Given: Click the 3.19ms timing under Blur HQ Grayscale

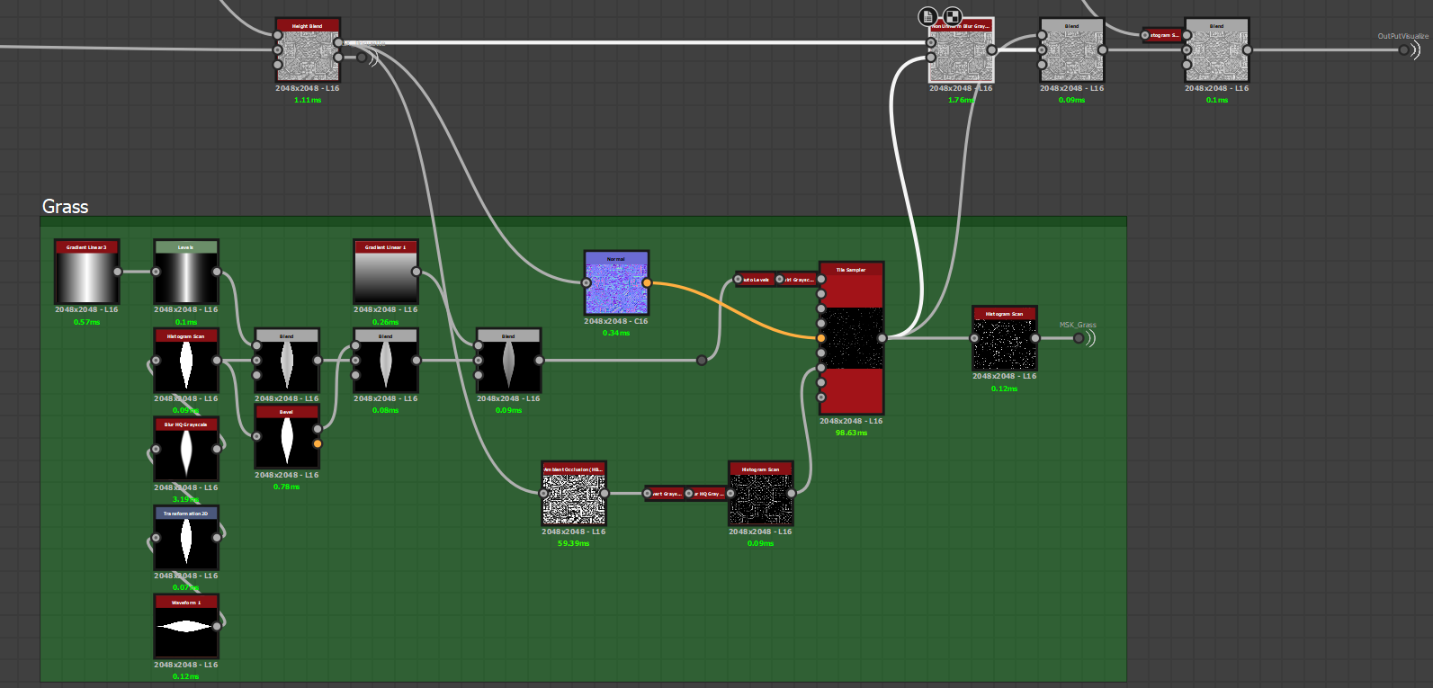Looking at the screenshot, I should tap(185, 499).
